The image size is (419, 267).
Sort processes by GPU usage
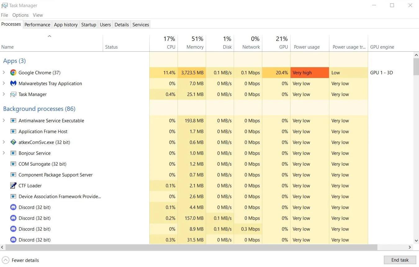coord(277,43)
